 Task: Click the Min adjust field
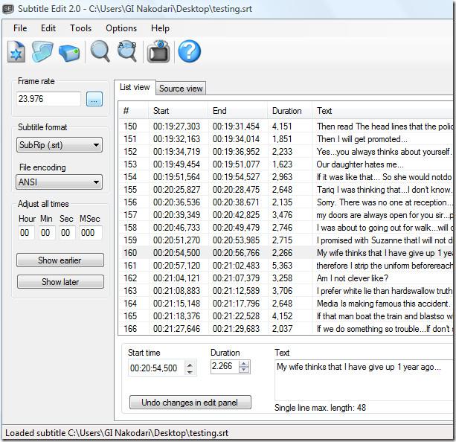point(47,233)
